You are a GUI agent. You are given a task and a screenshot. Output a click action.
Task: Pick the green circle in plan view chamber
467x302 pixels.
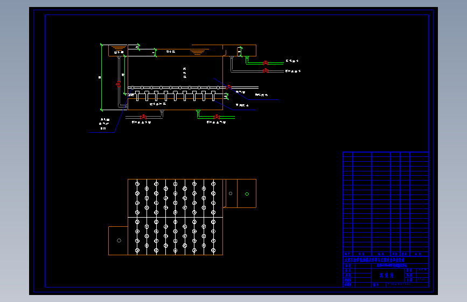[247, 194]
